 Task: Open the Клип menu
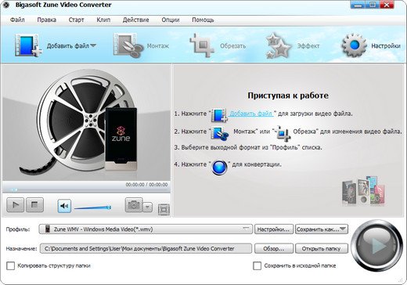tap(103, 20)
